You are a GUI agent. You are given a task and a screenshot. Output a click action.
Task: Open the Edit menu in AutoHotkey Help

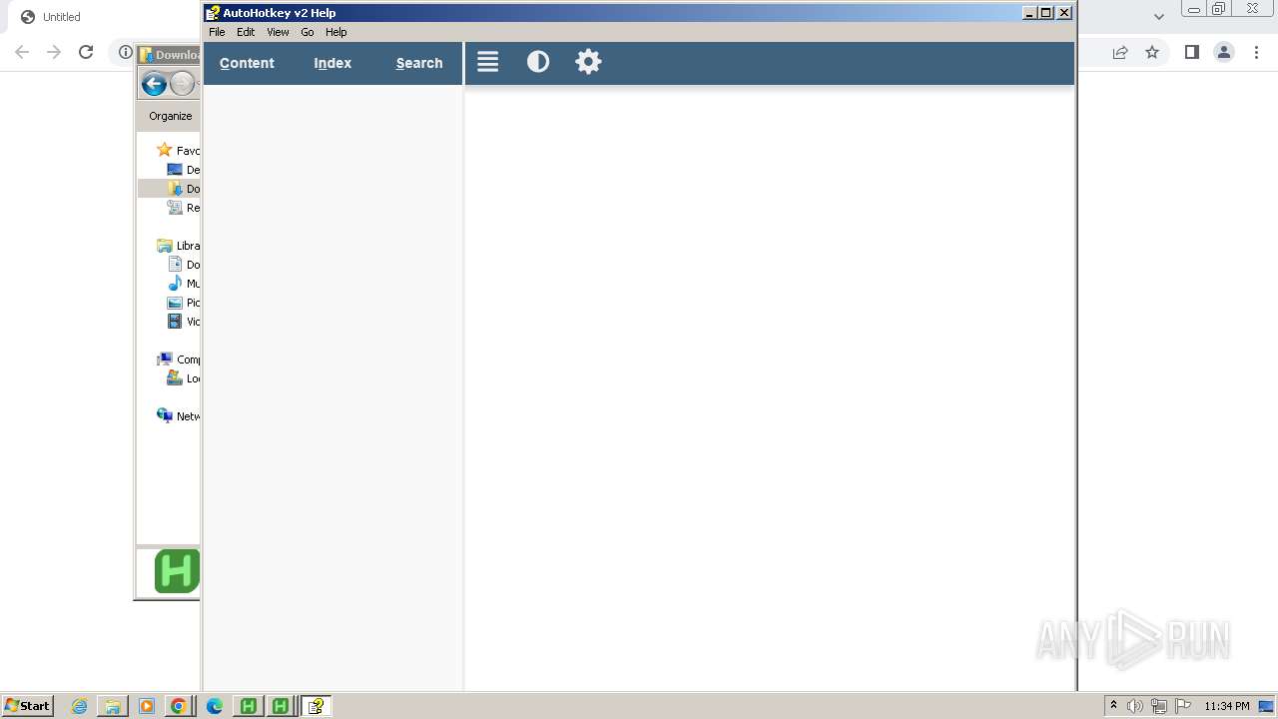(246, 32)
